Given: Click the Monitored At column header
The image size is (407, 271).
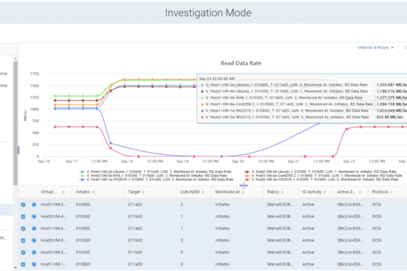Looking at the screenshot, I should pos(228,192).
